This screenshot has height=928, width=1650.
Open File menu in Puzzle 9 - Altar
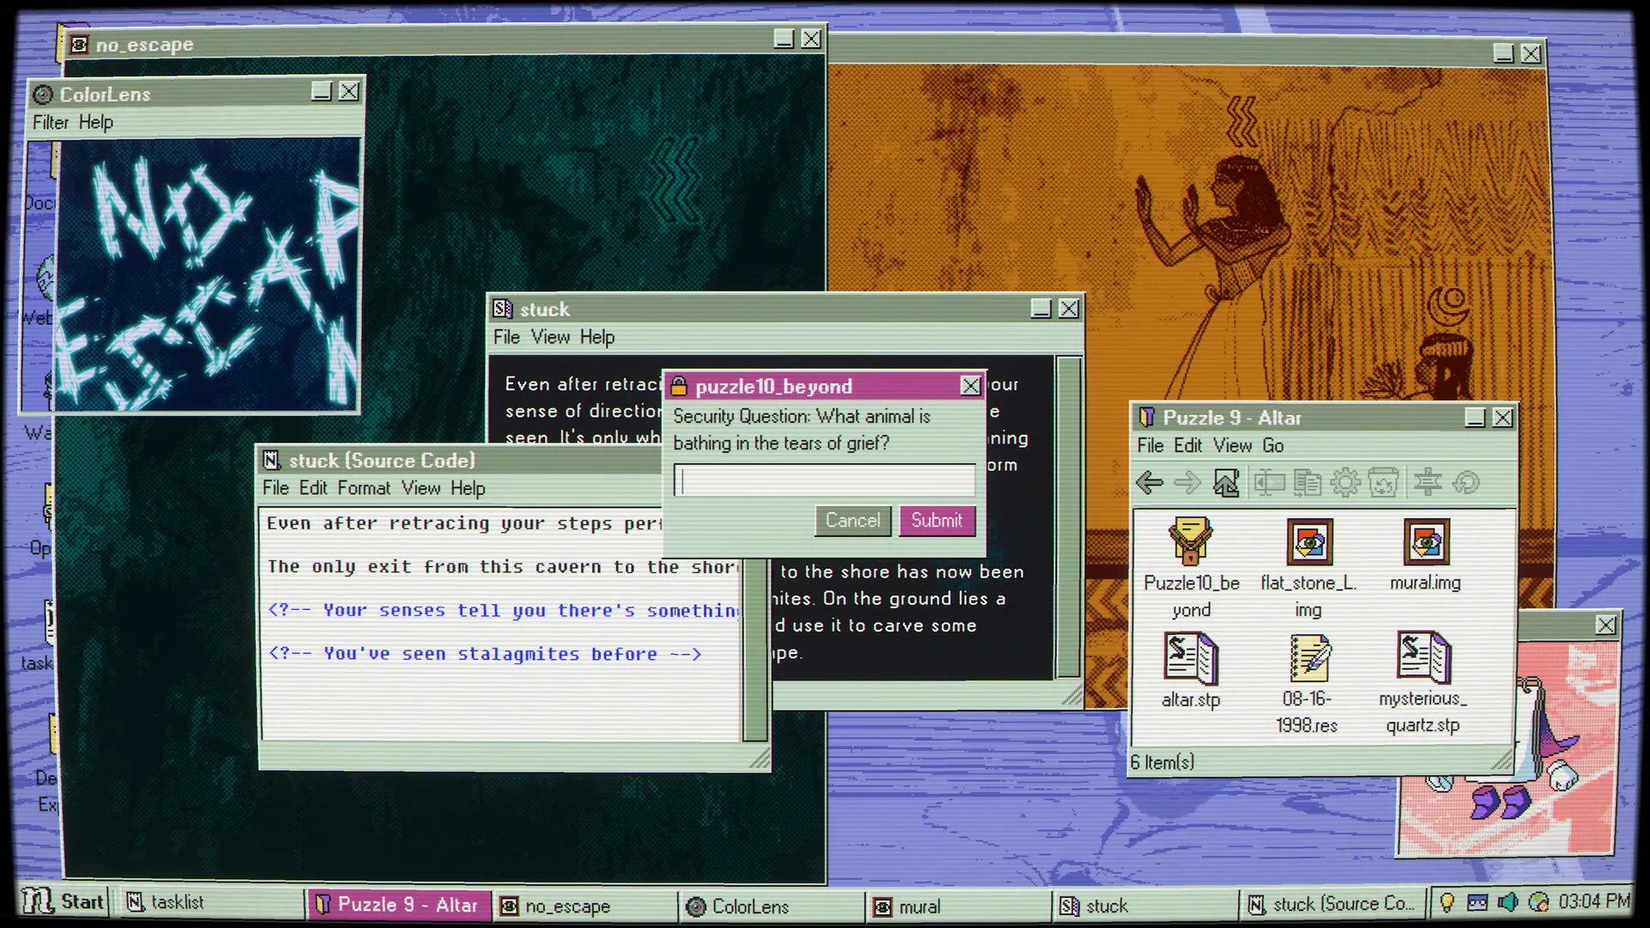click(1151, 445)
